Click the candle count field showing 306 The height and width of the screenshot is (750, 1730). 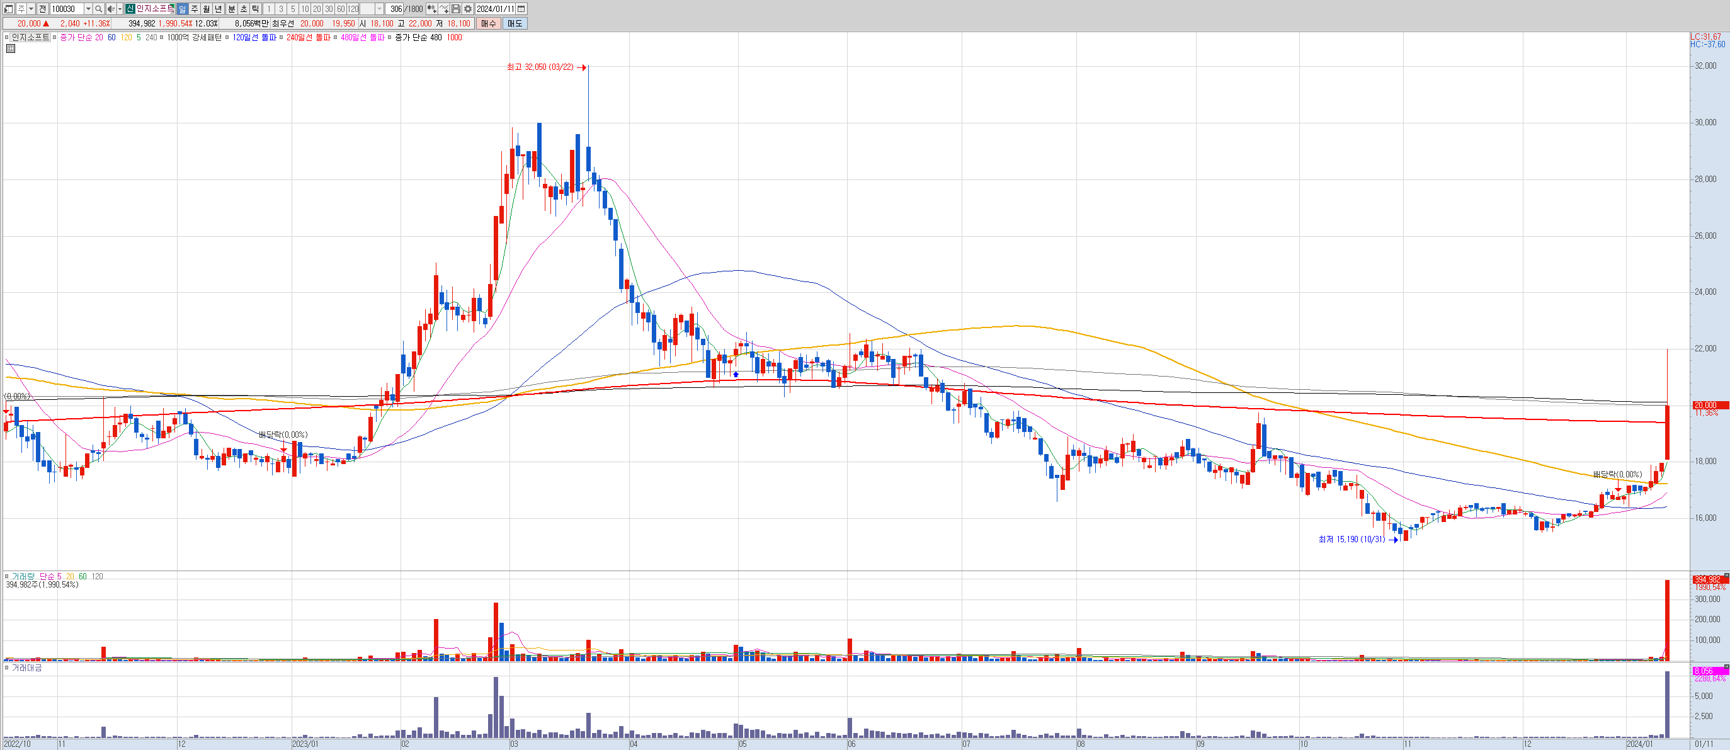396,9
